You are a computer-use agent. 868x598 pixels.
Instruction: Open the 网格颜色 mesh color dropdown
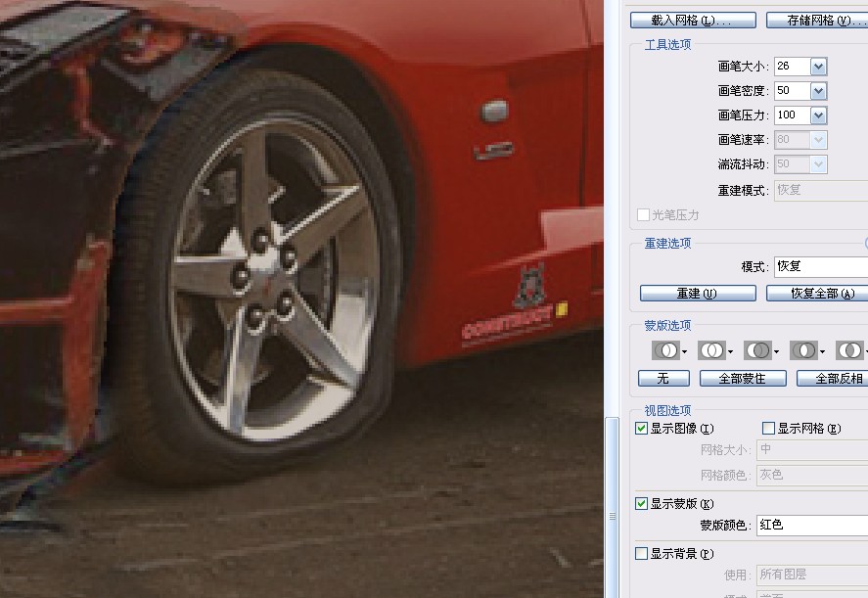[x=812, y=475]
